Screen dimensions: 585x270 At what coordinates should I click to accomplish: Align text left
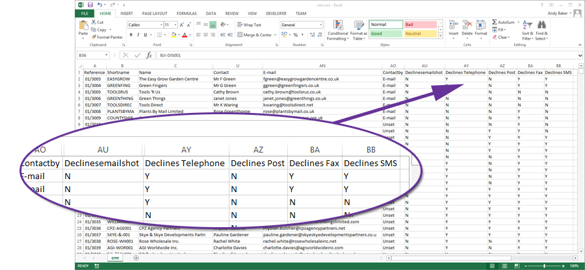[x=199, y=35]
